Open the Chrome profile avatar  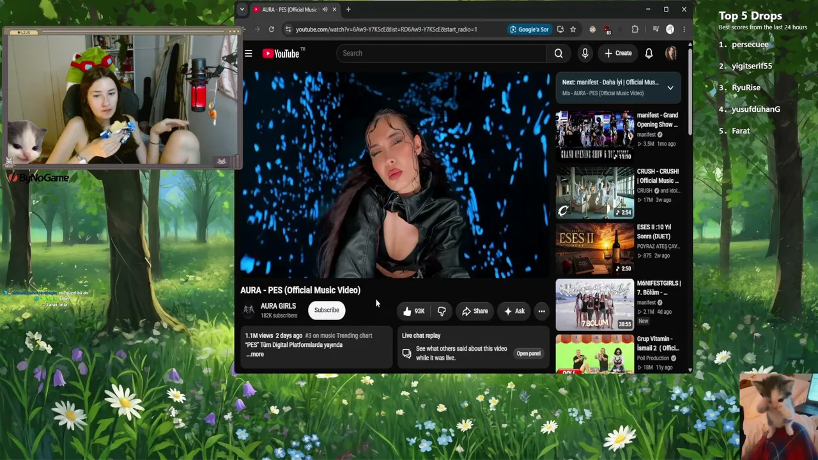[x=670, y=29]
